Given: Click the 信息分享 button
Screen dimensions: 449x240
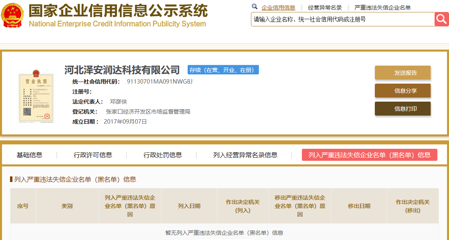Looking at the screenshot, I should point(402,90).
